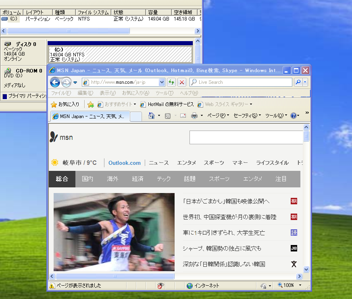This screenshot has height=299, width=352.
Task: Select the 国内 news tab
Action: coord(87,179)
